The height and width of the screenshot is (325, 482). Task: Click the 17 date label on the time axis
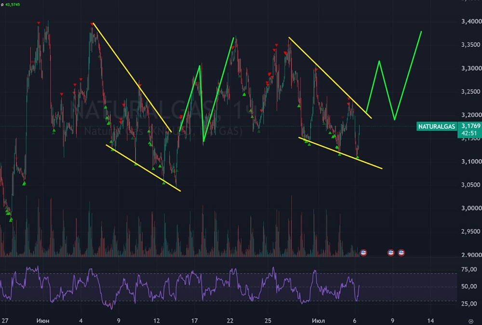(194, 321)
